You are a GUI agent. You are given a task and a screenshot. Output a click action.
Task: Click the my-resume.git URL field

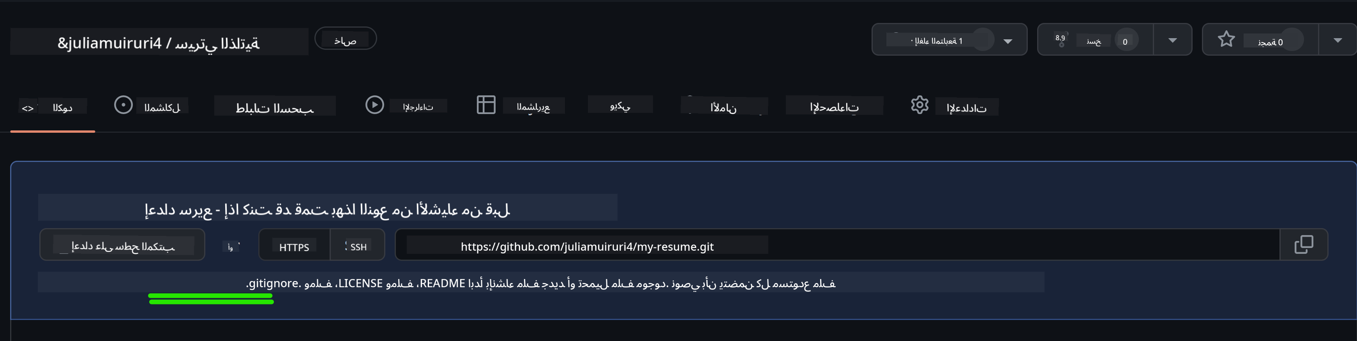[x=587, y=246]
